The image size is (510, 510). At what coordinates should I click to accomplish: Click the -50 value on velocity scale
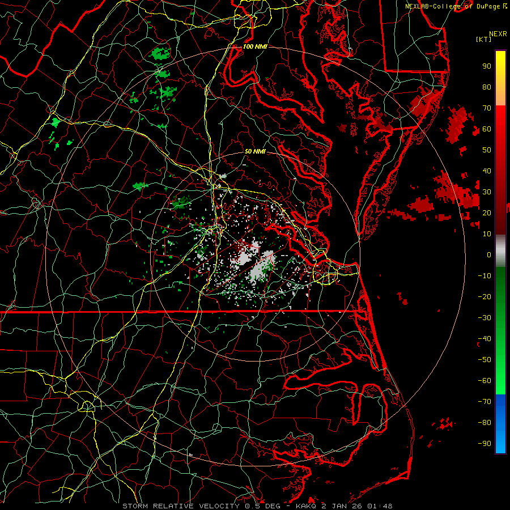click(484, 360)
